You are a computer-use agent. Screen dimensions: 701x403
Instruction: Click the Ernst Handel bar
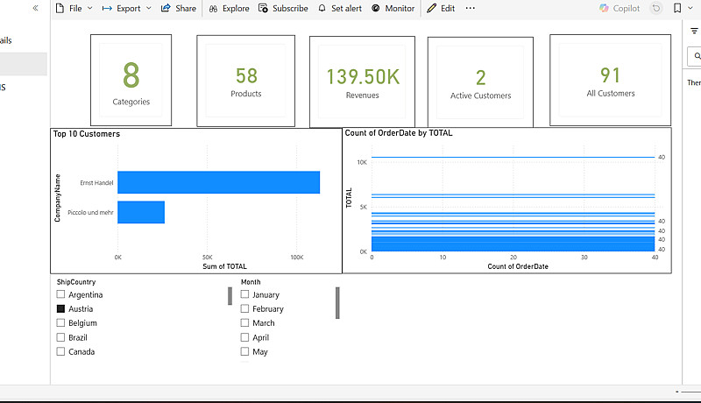(x=218, y=182)
